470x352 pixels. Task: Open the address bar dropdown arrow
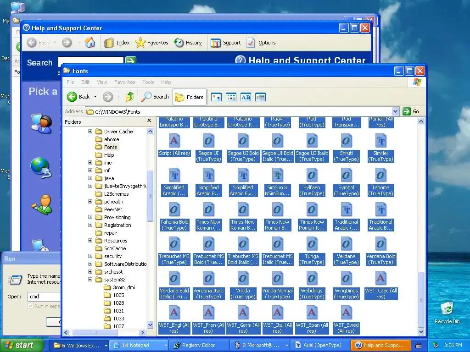[395, 111]
